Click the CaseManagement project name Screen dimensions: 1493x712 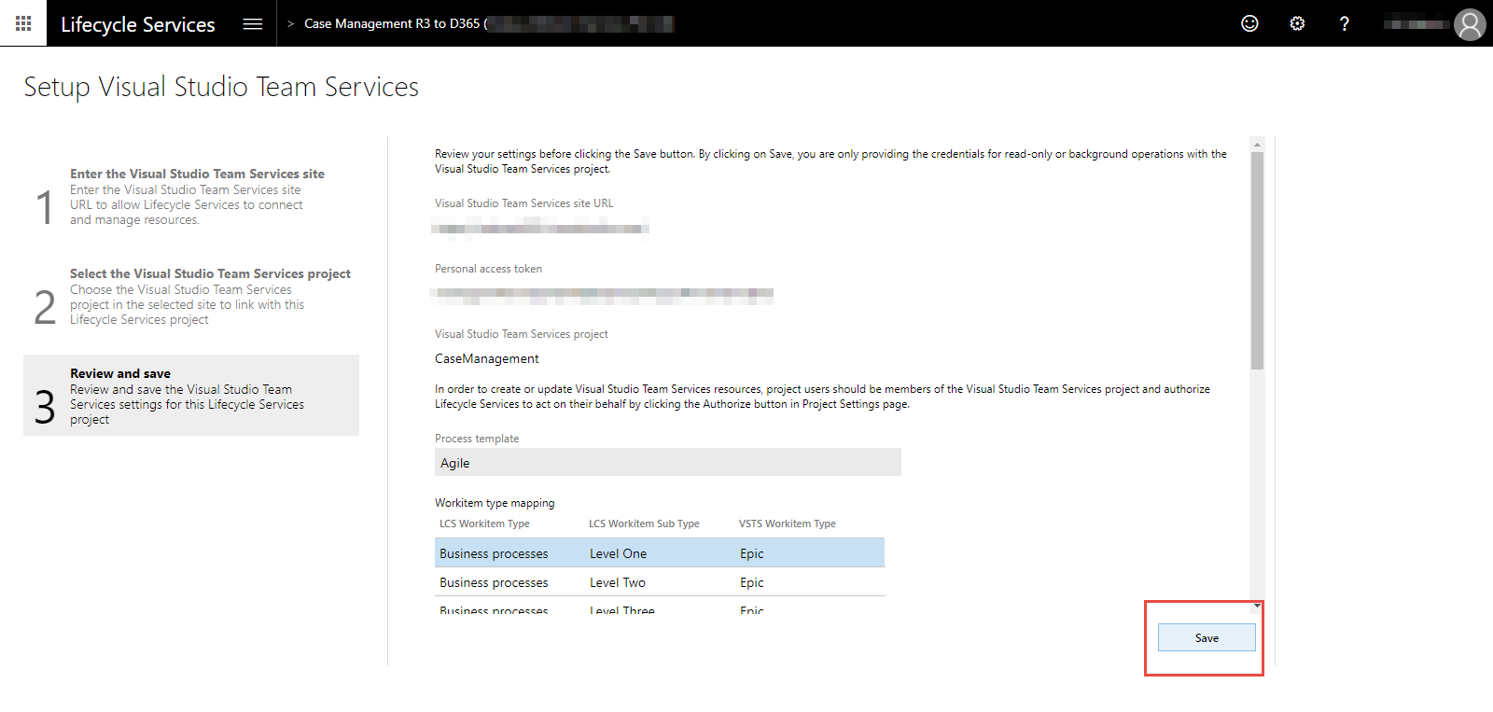tap(487, 358)
